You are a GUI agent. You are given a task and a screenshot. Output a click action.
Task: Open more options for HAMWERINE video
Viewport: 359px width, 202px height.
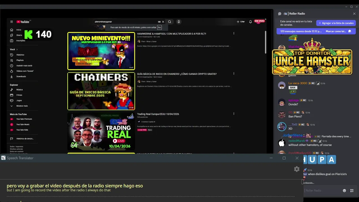click(234, 33)
